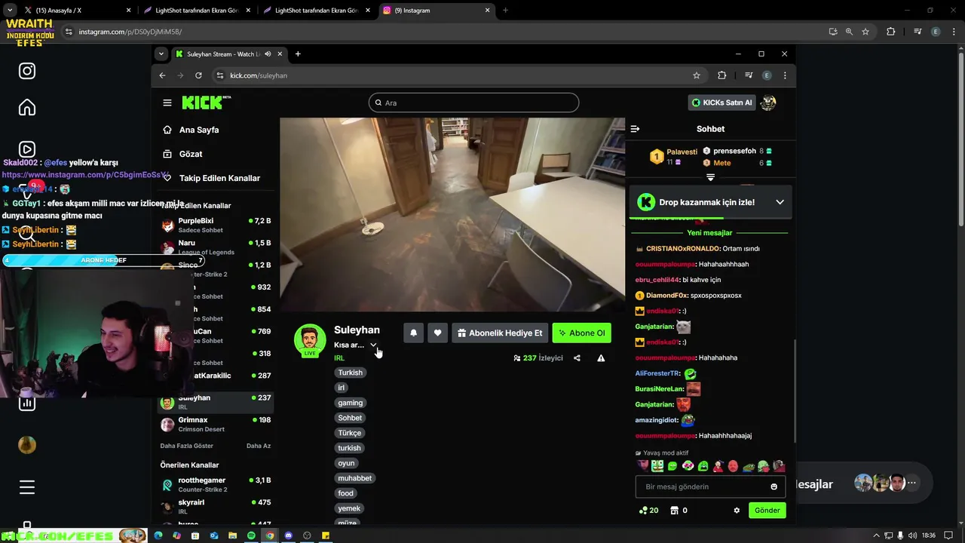
Task: Select the Suleyhan Stream tab
Action: click(x=228, y=54)
